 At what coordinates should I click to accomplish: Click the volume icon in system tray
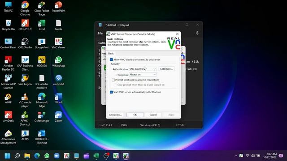point(253,156)
